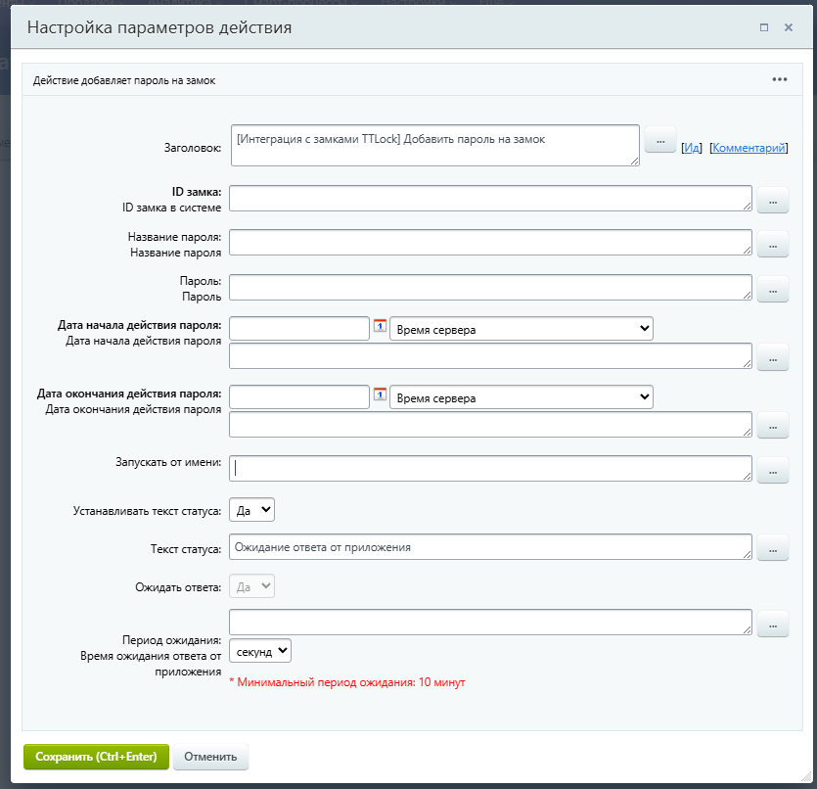Viewport: 817px width, 789px height.
Task: Click ellipsis button beside Период ожидания field
Action: pyautogui.click(x=773, y=624)
